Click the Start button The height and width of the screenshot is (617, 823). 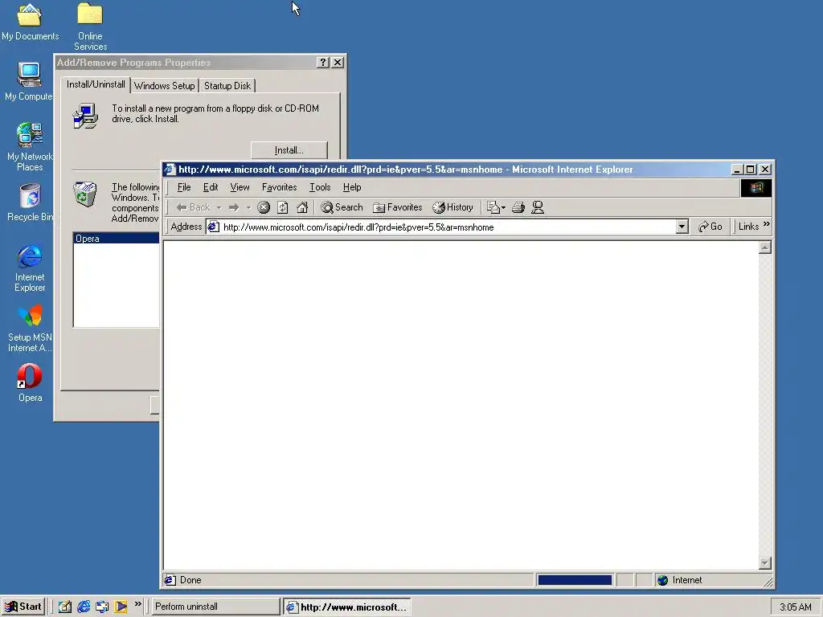point(23,607)
